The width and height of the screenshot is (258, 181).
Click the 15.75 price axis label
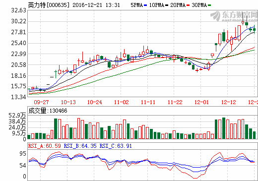(x=18, y=86)
